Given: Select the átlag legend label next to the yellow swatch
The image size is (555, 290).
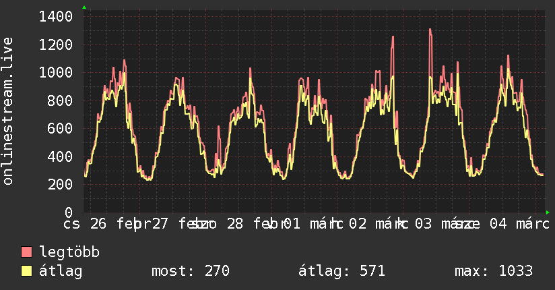Looking at the screenshot, I should click(61, 271).
